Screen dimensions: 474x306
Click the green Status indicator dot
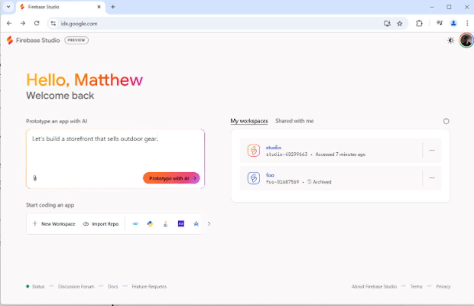tap(28, 286)
